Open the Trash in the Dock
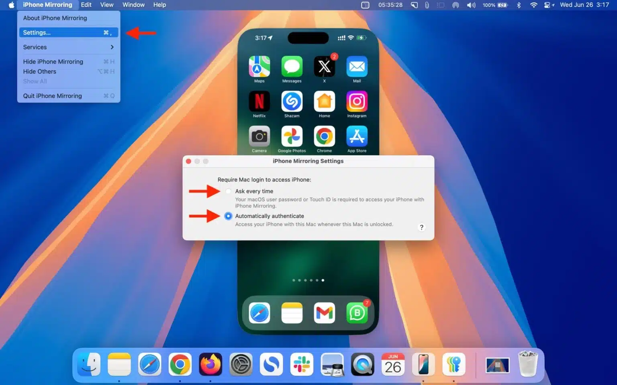 528,364
